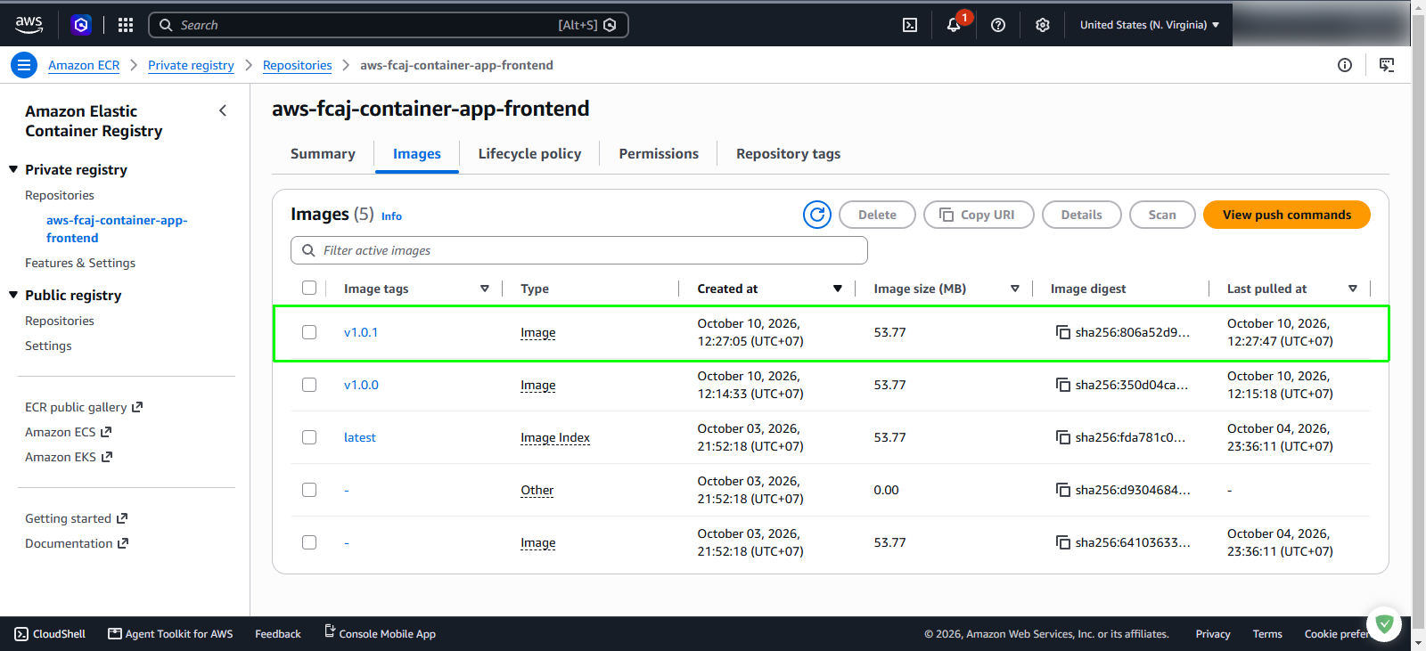Check the v1.0.0 image row checkbox
The width and height of the screenshot is (1426, 651).
tap(309, 385)
